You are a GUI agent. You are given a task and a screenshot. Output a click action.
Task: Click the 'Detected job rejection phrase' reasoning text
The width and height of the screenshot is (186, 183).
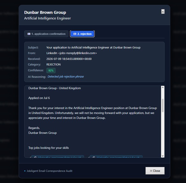tap(66, 77)
